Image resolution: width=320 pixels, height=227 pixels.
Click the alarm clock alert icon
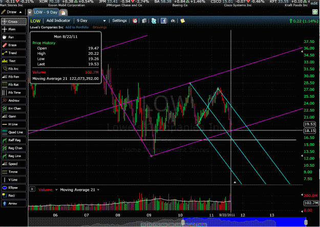click(135, 21)
